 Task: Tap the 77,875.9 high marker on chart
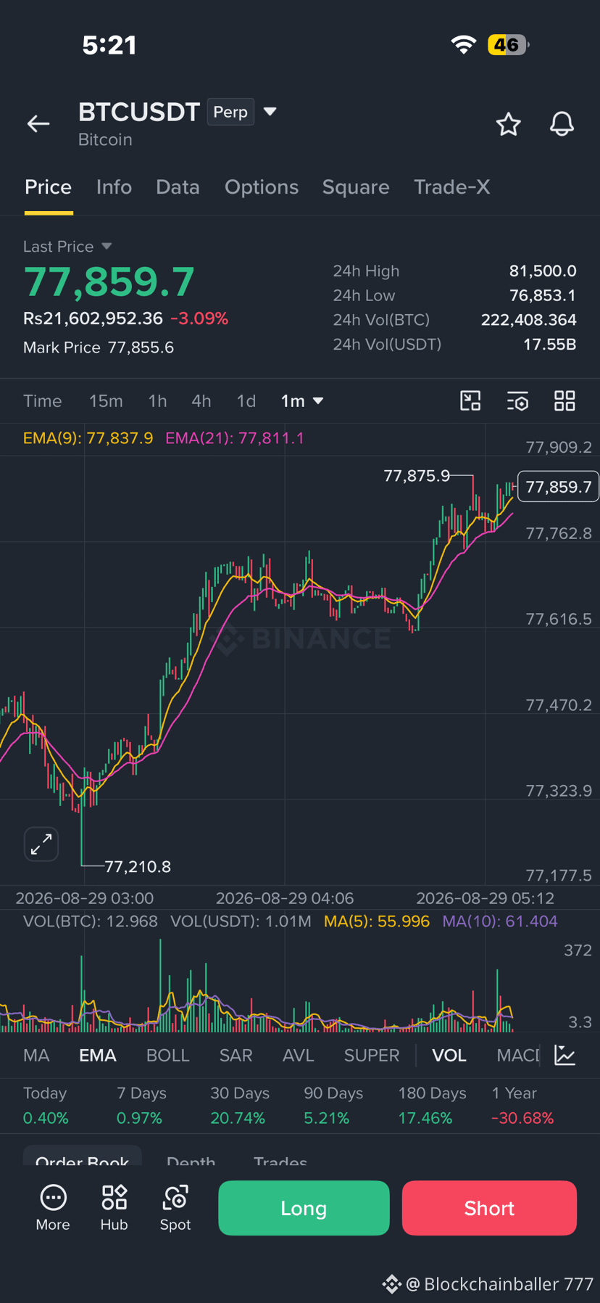(417, 476)
